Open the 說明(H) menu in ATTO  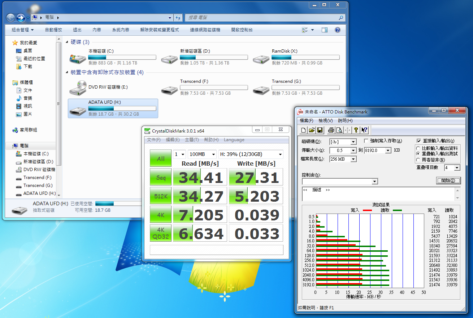coord(345,121)
